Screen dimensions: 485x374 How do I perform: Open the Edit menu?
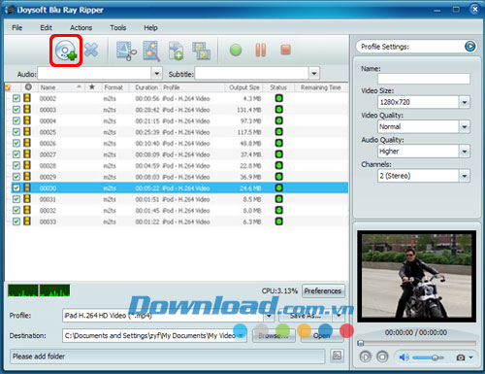click(x=46, y=27)
